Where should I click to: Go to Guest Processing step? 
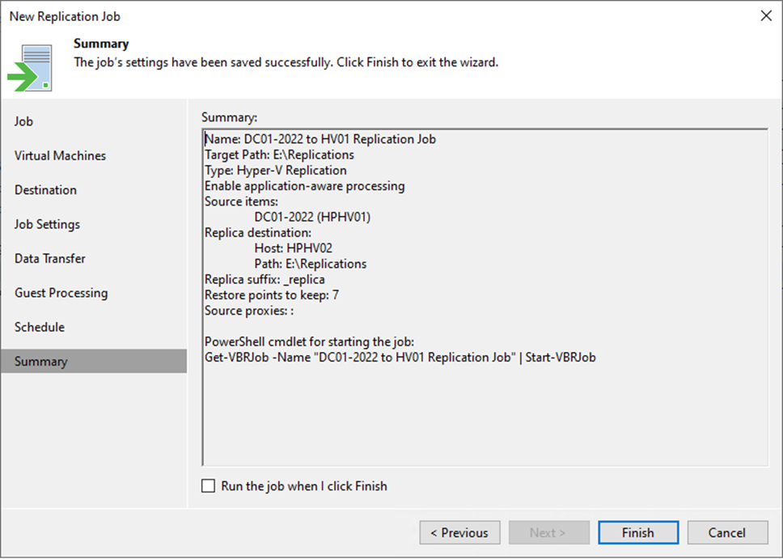(61, 293)
